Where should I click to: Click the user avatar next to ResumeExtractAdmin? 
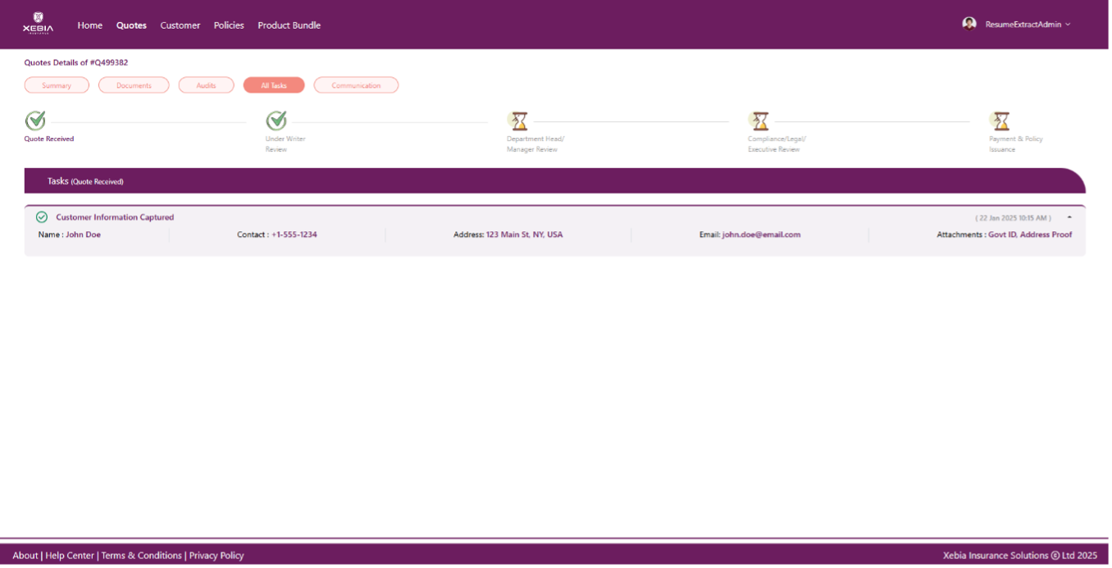click(x=968, y=24)
